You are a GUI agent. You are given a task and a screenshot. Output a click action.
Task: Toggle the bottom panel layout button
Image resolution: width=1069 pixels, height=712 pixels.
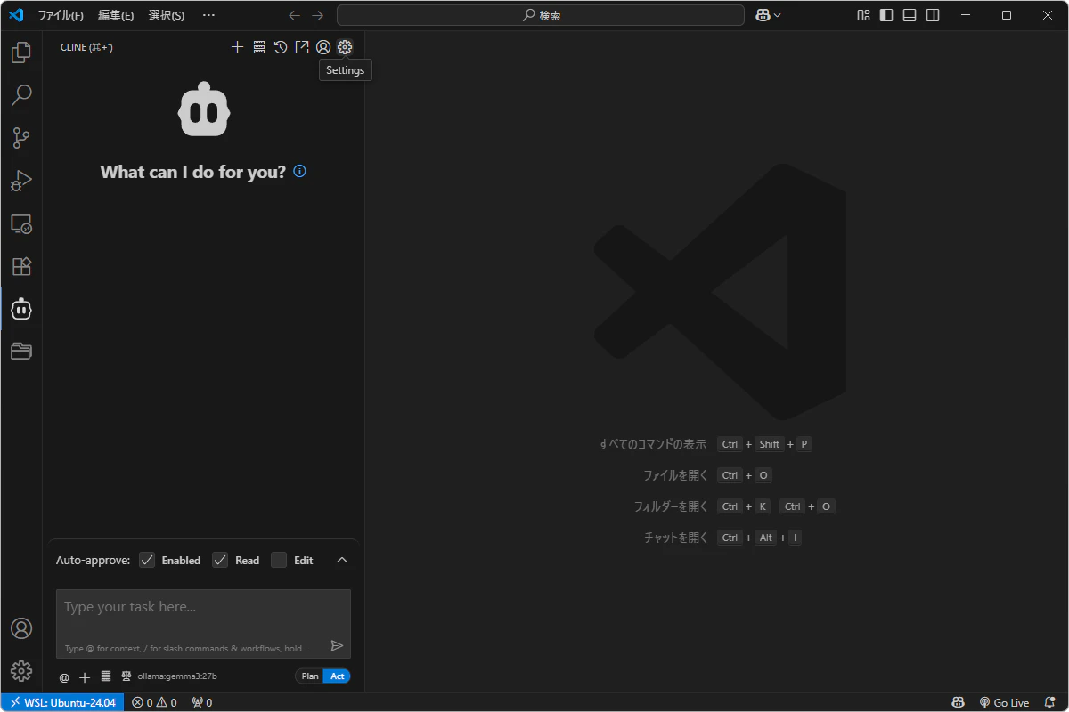909,15
